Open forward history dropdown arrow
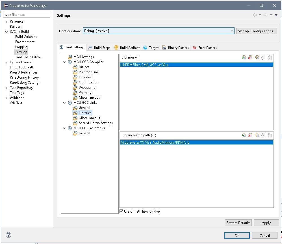 tap(271, 15)
